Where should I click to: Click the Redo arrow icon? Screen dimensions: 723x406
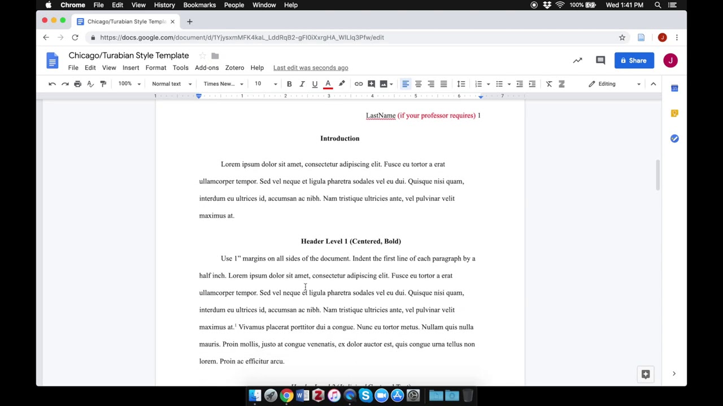(x=65, y=84)
